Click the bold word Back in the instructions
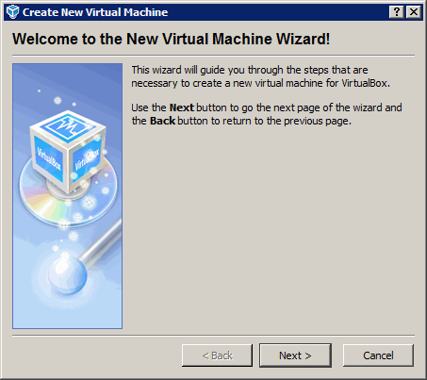Image resolution: width=427 pixels, height=380 pixels. pyautogui.click(x=162, y=121)
